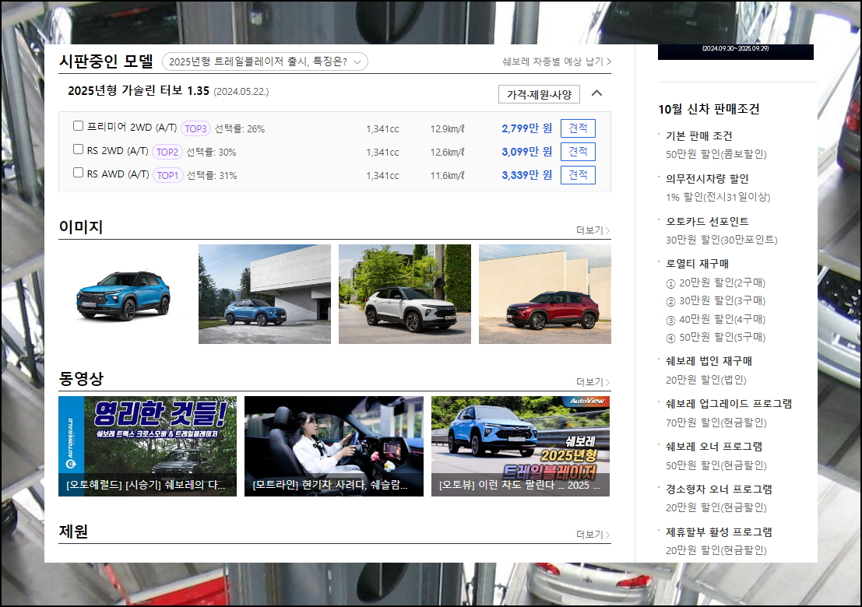The width and height of the screenshot is (862, 607).
Task: Click 견적 button for RS 2WD
Action: click(x=578, y=152)
